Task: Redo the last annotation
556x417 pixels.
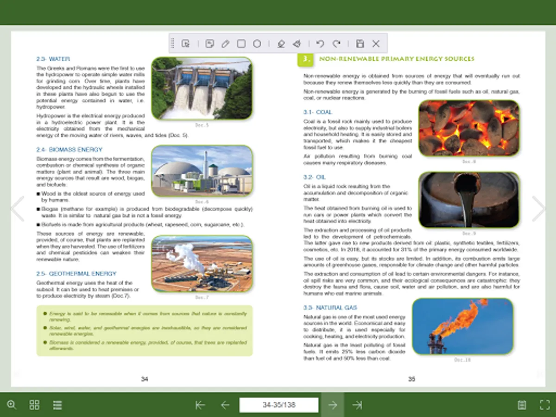Action: [336, 44]
